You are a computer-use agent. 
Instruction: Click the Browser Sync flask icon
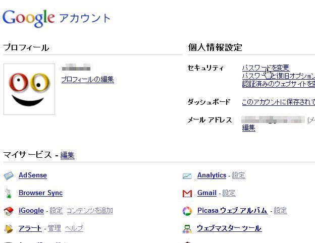8,194
